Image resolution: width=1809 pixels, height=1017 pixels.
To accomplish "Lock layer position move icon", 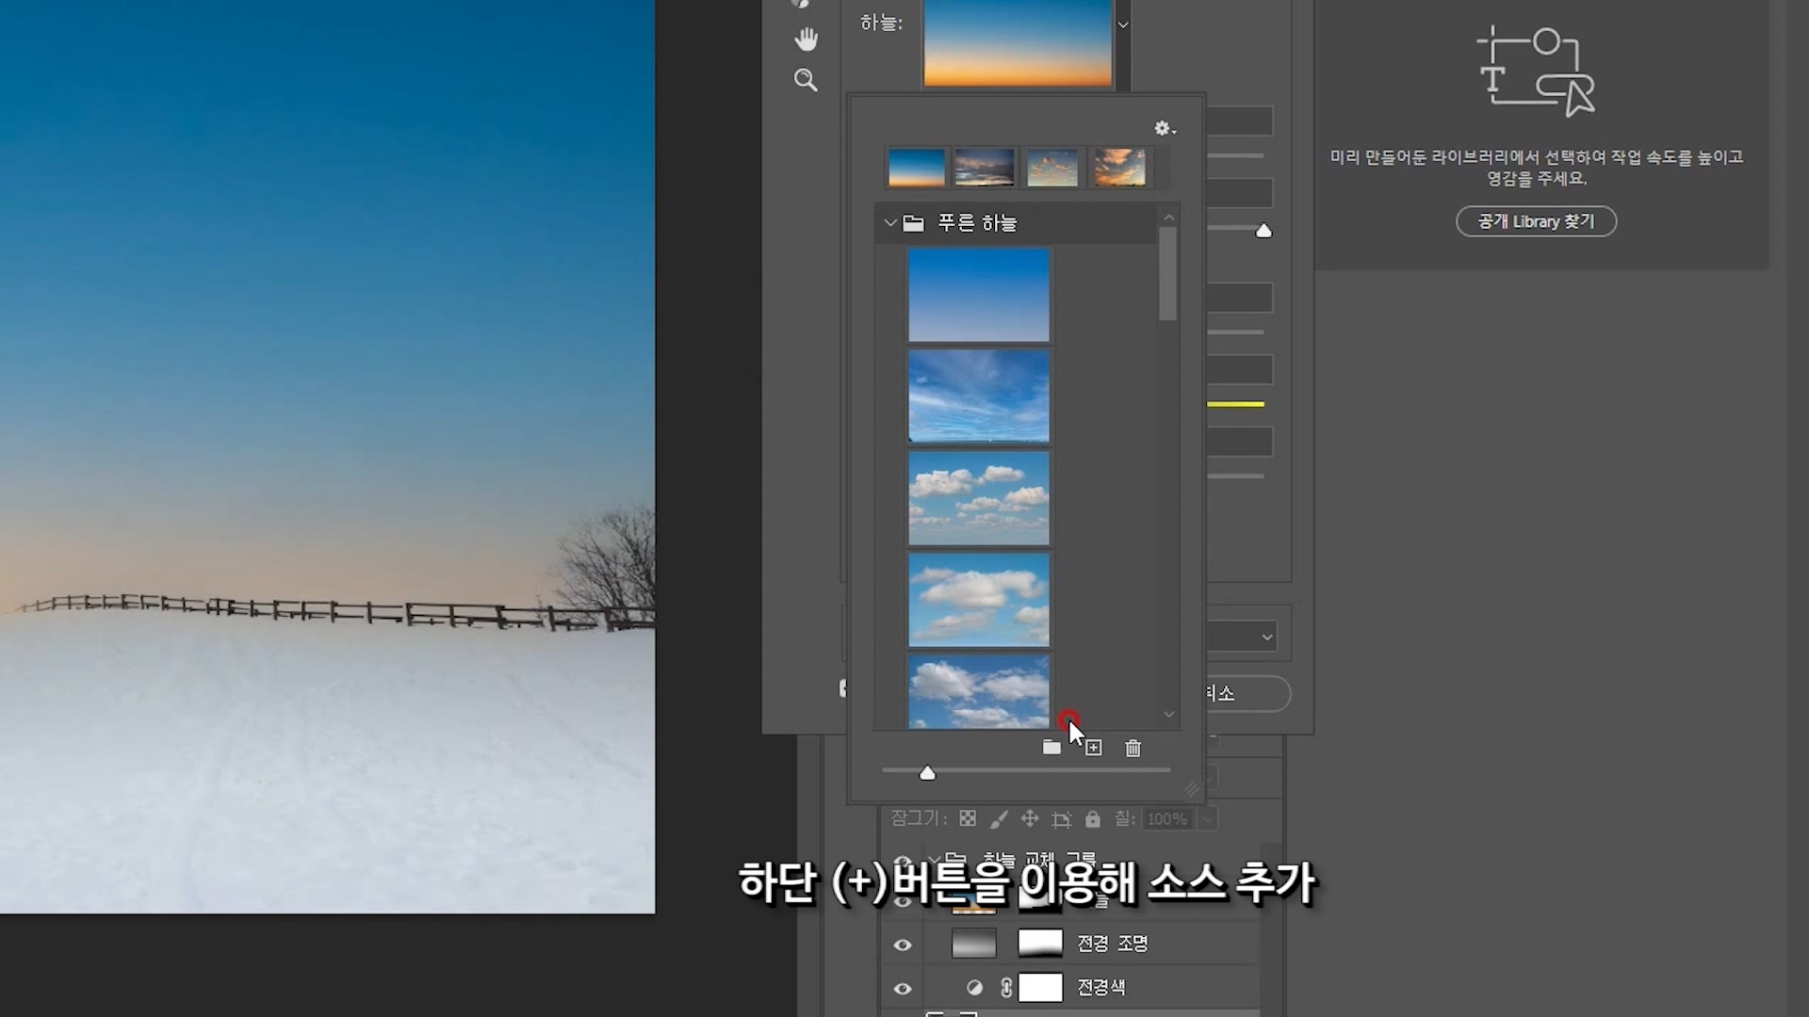I will (1030, 819).
